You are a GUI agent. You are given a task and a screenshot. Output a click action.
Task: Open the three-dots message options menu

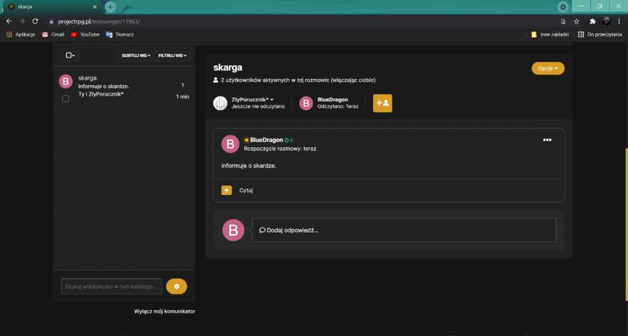(547, 140)
